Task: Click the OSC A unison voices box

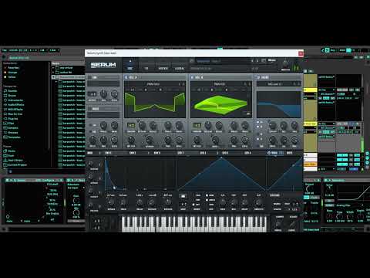Action: (x=131, y=125)
